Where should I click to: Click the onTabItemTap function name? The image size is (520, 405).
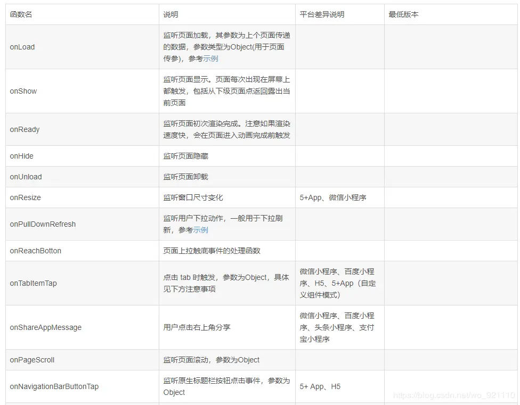tap(33, 283)
